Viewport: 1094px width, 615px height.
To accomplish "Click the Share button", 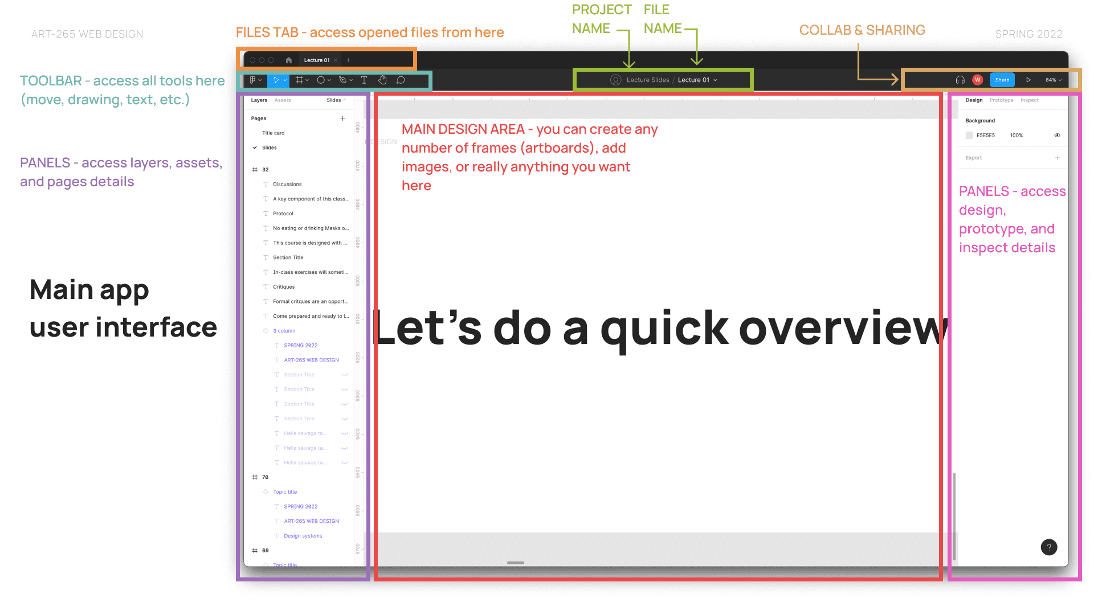I will 1002,79.
